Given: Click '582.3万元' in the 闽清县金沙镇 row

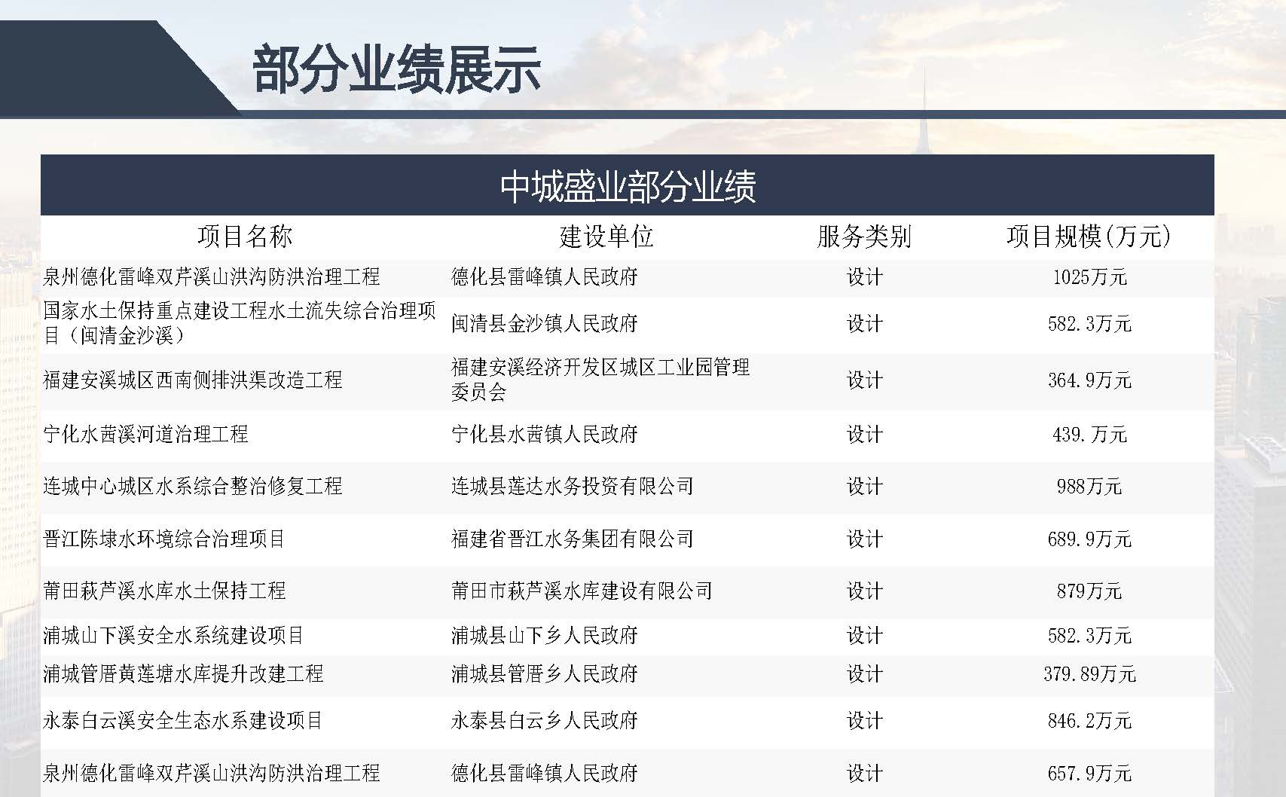Looking at the screenshot, I should click(1089, 324).
